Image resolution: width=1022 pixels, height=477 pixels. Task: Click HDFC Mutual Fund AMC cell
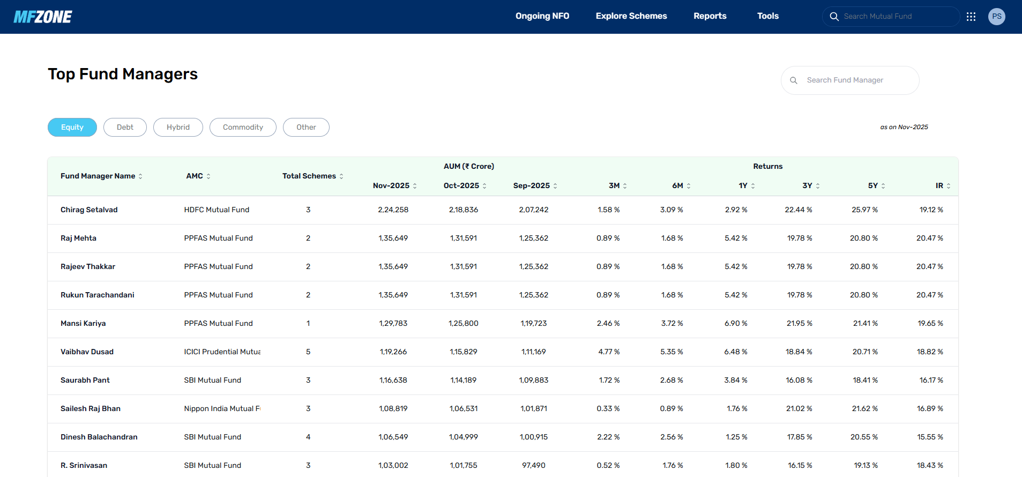(217, 210)
